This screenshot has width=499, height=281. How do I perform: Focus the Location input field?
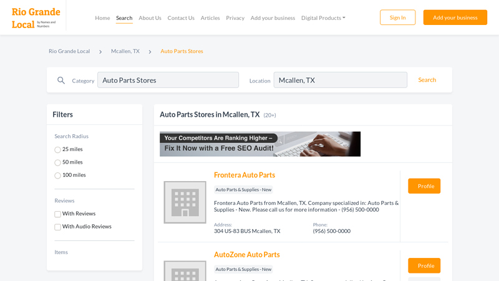click(340, 80)
